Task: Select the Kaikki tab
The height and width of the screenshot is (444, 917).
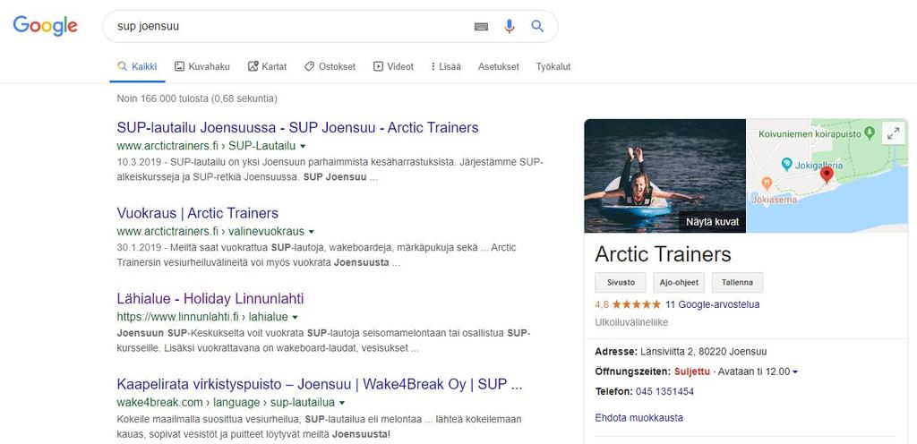Action: point(137,66)
